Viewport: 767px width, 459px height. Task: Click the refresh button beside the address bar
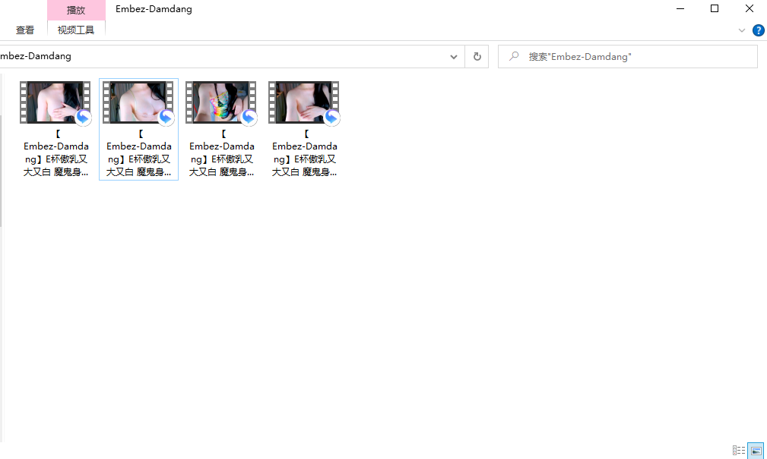pos(477,57)
